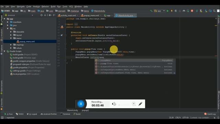Viewport: 220px width, 124px height.
Task: Open the Build menu
Action: (x=53, y=7)
